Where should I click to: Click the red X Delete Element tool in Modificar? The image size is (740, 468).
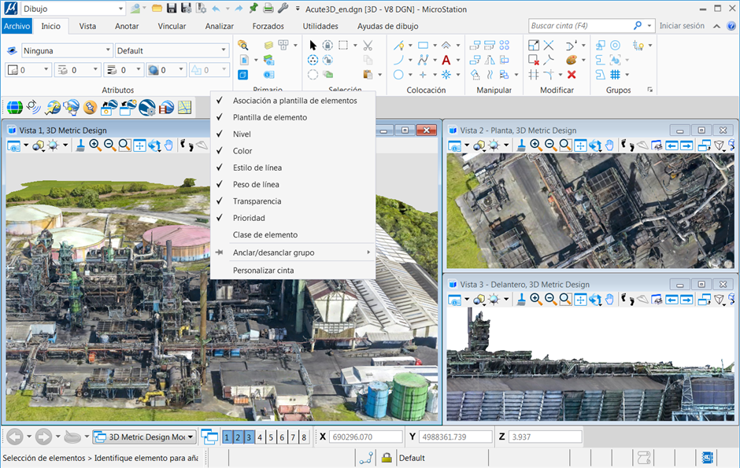coord(572,75)
